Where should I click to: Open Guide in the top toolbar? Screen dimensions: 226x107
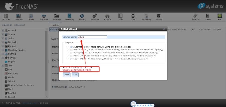point(208,17)
